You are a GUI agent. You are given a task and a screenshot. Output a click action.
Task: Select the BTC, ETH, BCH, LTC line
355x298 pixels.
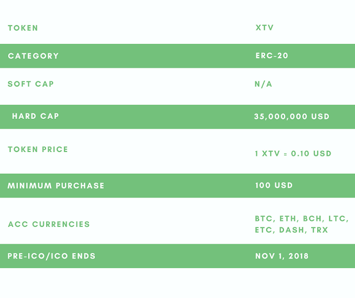[x=302, y=219]
